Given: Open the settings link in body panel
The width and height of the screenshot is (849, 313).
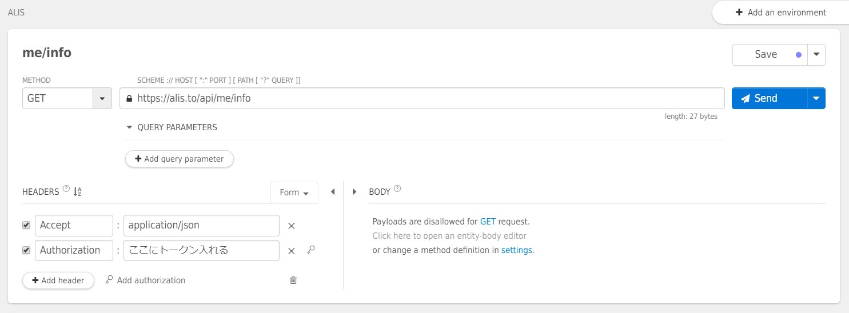Looking at the screenshot, I should [x=516, y=250].
